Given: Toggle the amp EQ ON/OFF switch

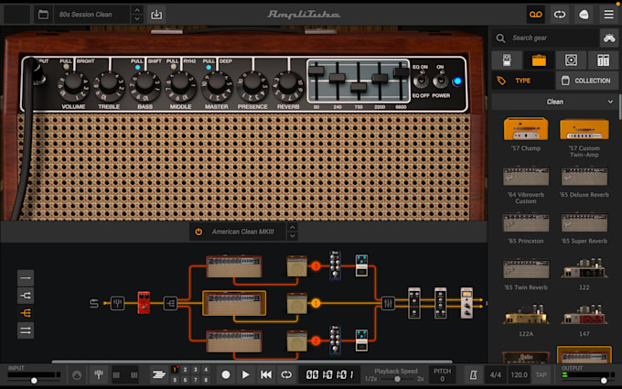Looking at the screenshot, I should click(420, 81).
